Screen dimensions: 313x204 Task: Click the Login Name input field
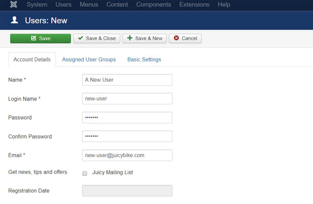tap(127, 98)
